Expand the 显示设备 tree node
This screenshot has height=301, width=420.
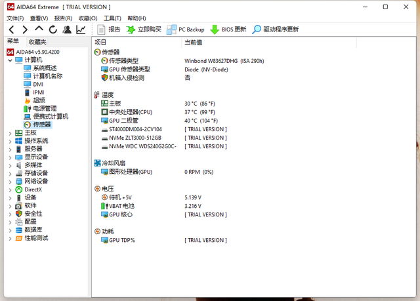click(10, 157)
